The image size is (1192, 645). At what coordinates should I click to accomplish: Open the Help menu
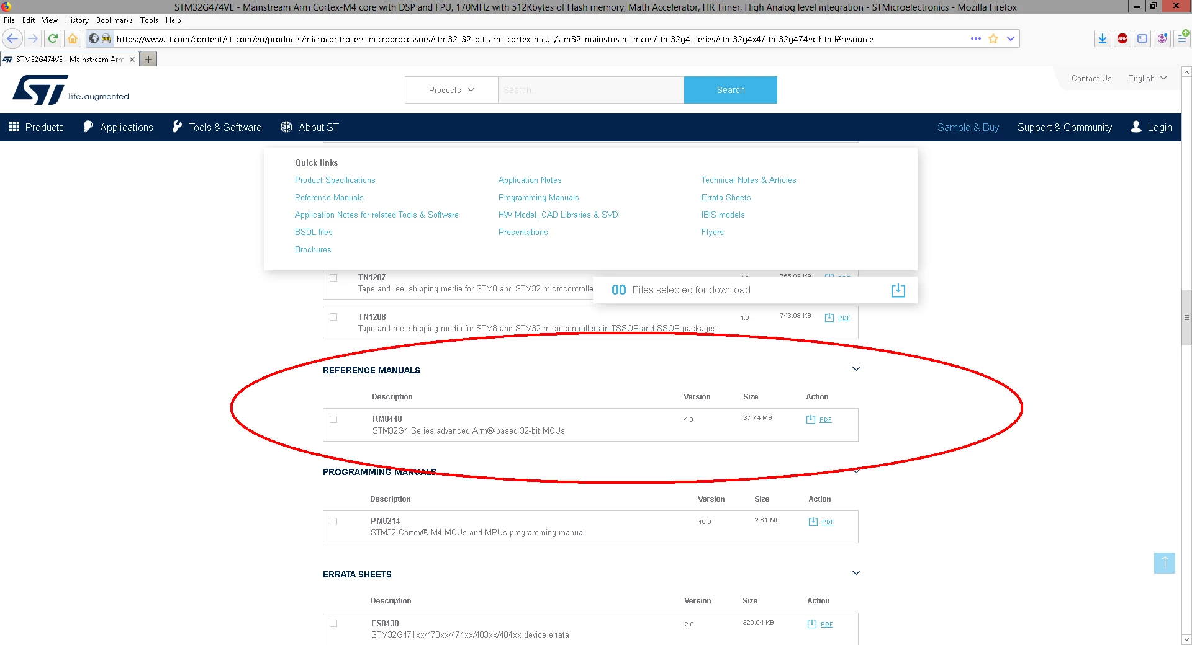click(173, 20)
